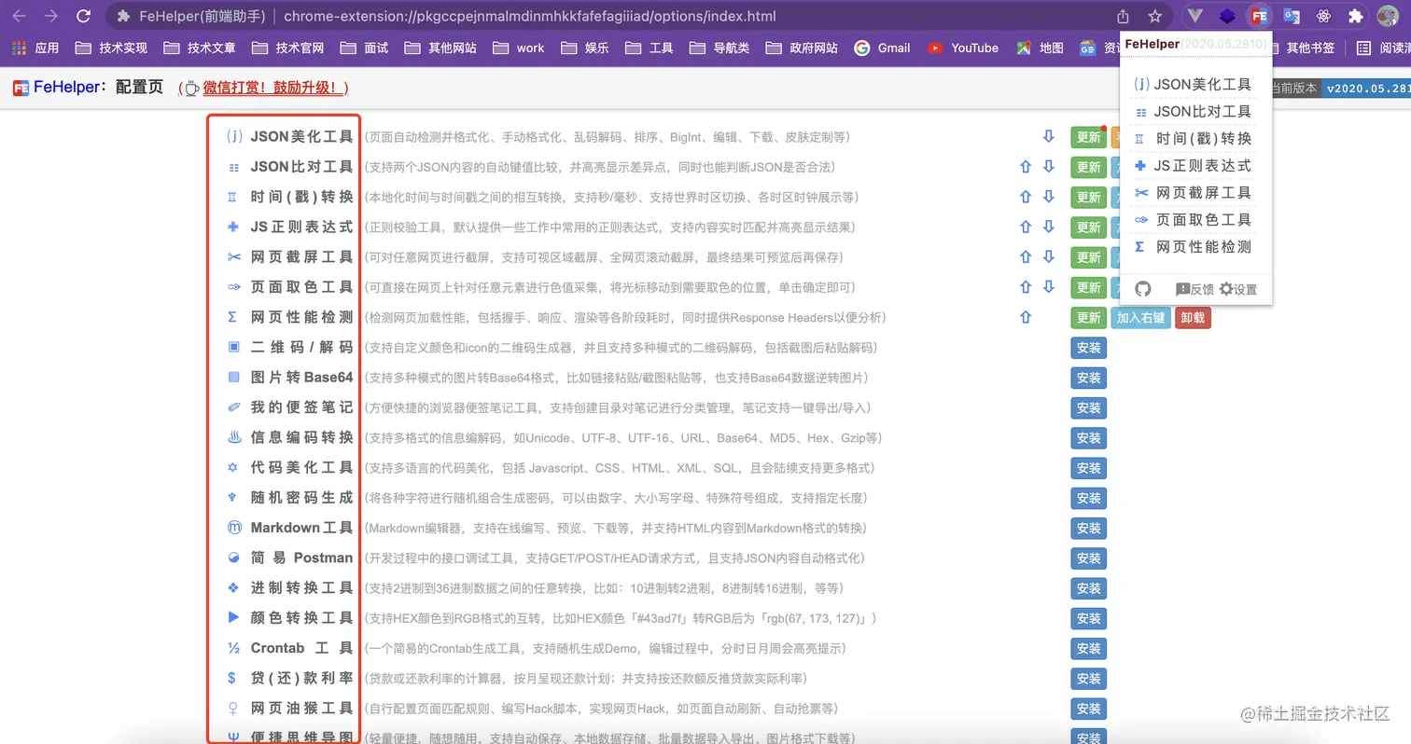Move 时间(戳)转换 row down
Viewport: 1411px width, 744px height.
point(1049,197)
